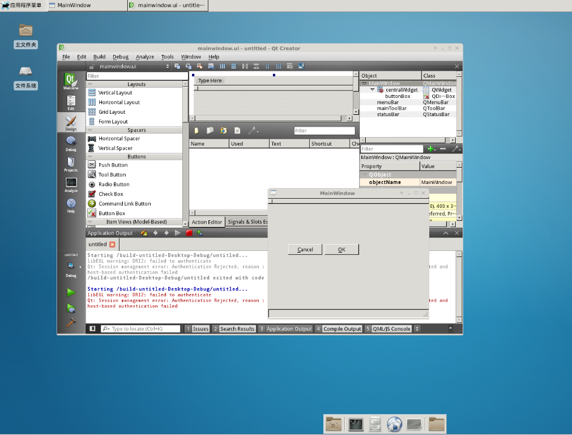572x435 pixels.
Task: Open the 主文件夹 desktop folder icon
Action: point(25,36)
